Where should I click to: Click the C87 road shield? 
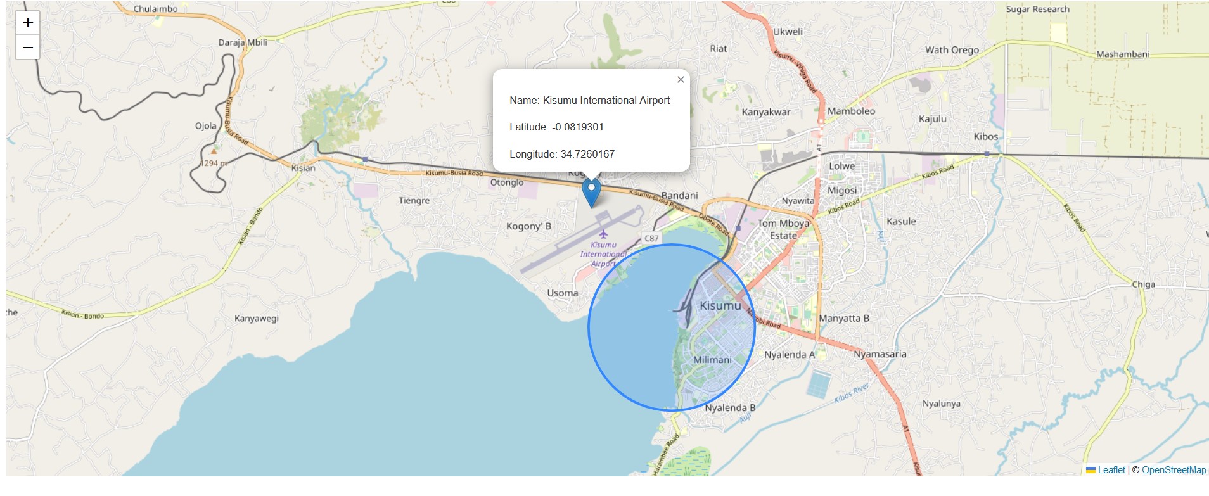[651, 238]
